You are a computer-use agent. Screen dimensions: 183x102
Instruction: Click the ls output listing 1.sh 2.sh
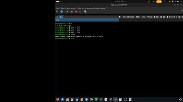tap(63, 25)
